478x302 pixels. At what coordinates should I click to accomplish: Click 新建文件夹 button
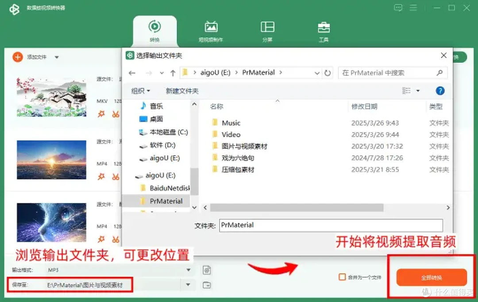click(182, 91)
